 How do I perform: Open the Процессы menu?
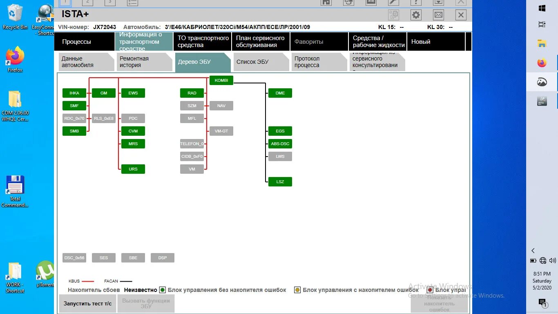pos(85,41)
